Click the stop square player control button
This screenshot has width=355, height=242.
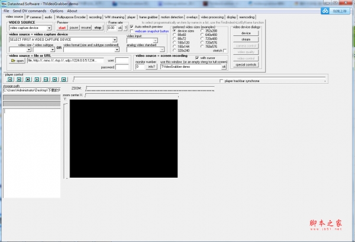[x=28, y=79]
